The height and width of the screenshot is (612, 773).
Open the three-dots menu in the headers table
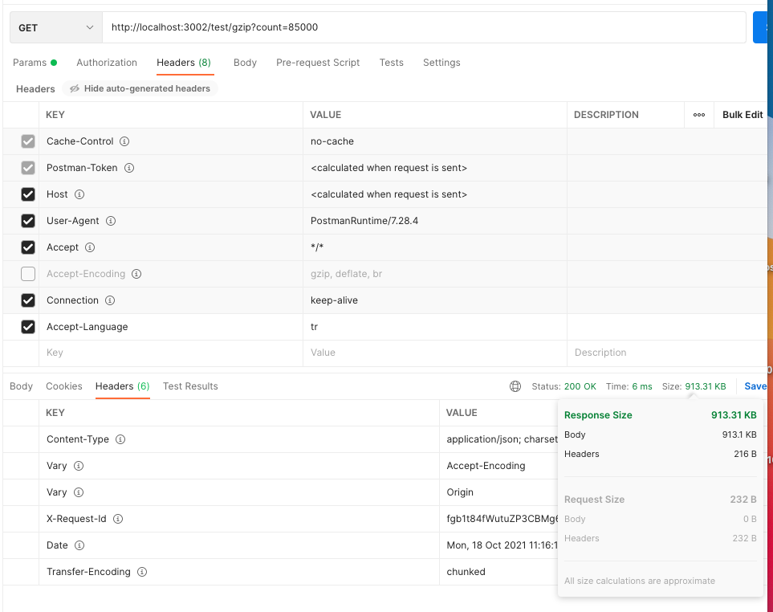point(698,115)
